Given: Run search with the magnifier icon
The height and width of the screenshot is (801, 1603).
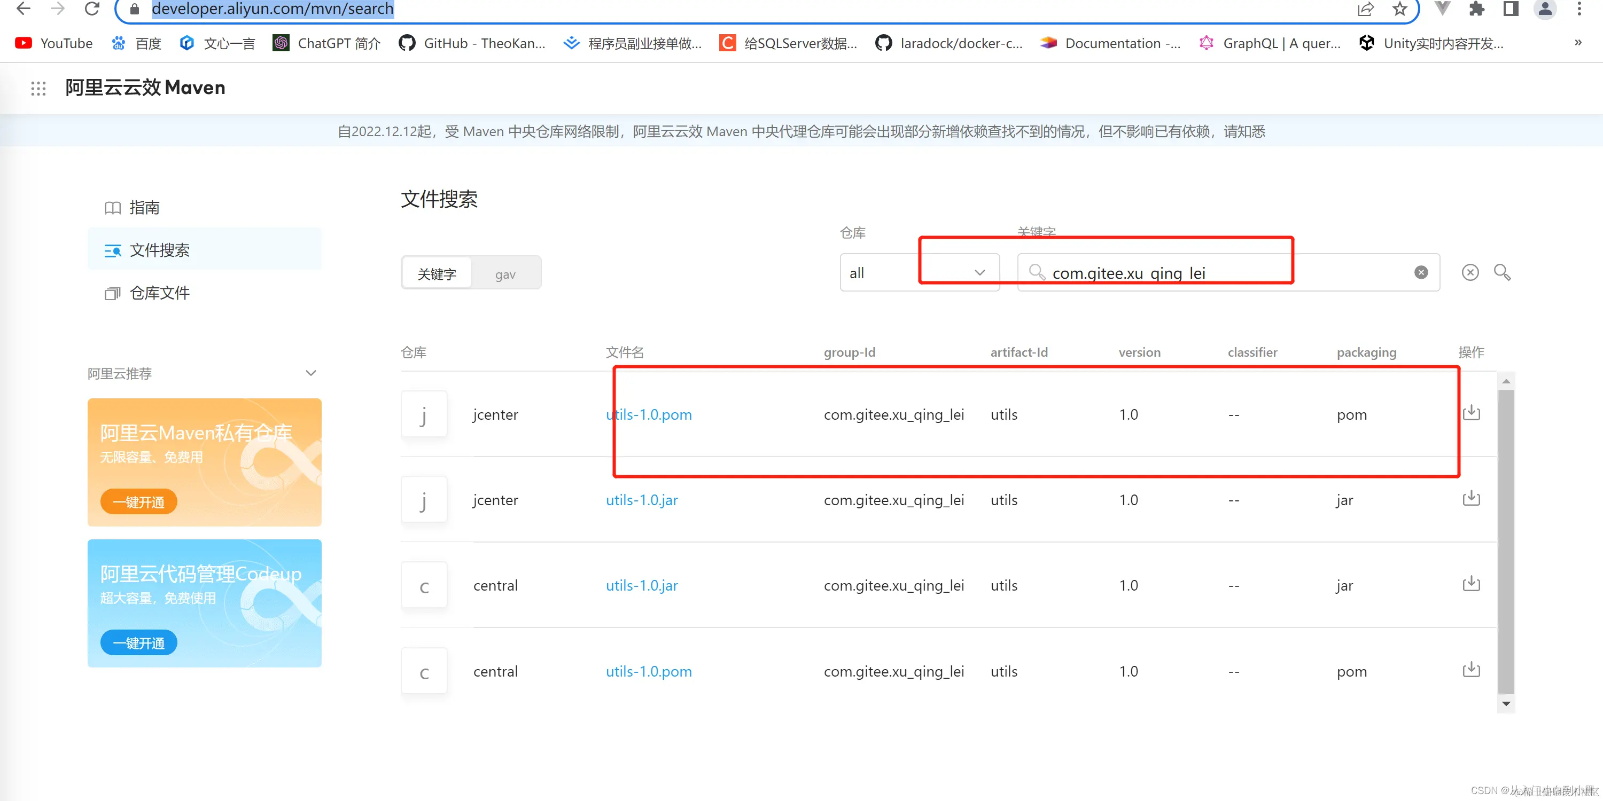Looking at the screenshot, I should [1502, 272].
